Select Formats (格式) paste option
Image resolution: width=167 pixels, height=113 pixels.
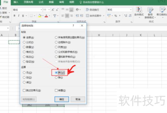pos(24,52)
